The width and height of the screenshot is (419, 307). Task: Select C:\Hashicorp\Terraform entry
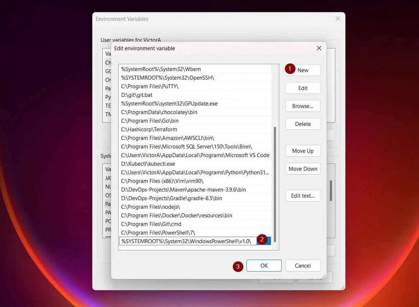(195, 129)
